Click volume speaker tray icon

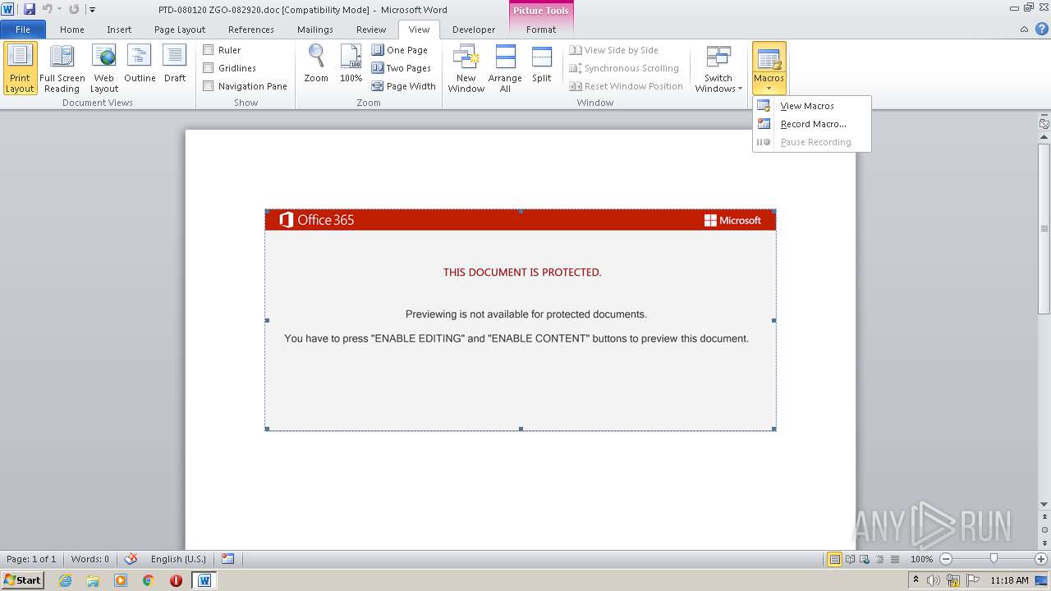tap(934, 580)
